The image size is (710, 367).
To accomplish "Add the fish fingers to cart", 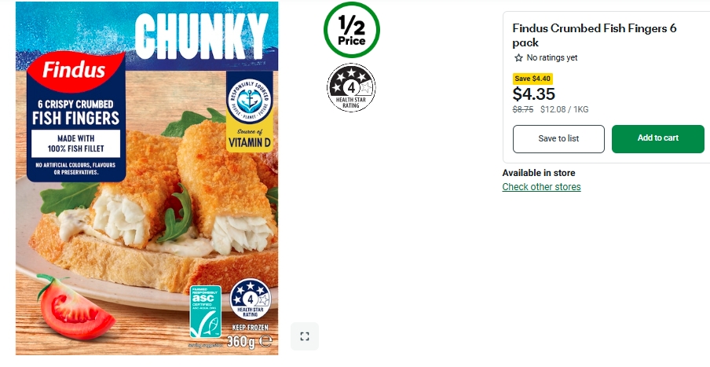I will pos(658,138).
